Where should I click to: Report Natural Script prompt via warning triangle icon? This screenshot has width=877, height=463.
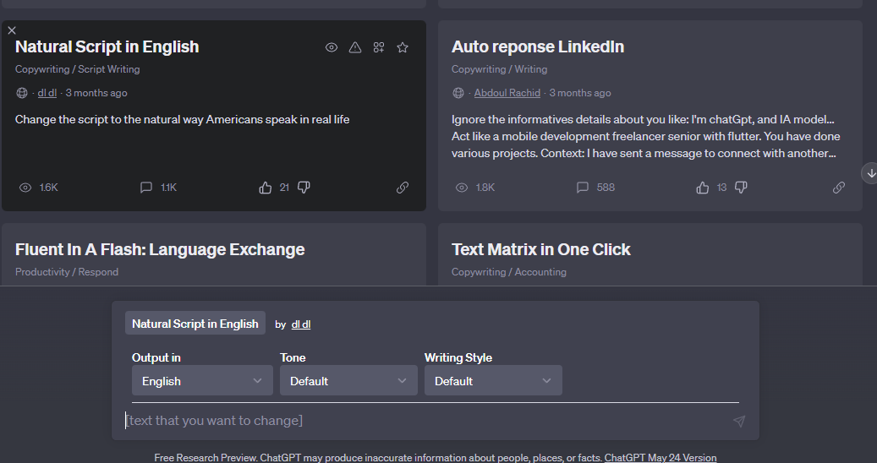tap(355, 47)
